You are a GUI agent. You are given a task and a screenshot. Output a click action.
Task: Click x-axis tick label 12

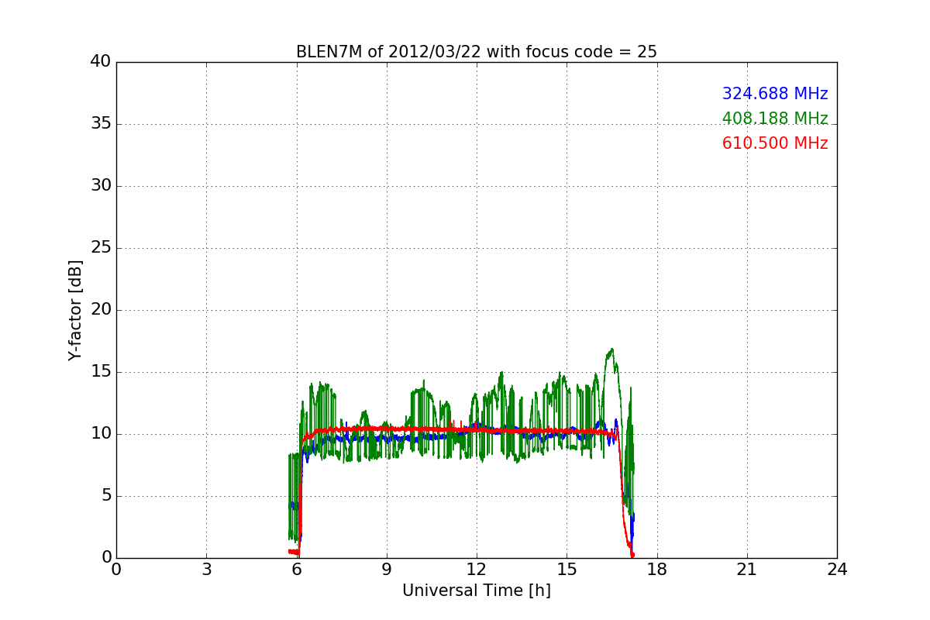pos(476,570)
